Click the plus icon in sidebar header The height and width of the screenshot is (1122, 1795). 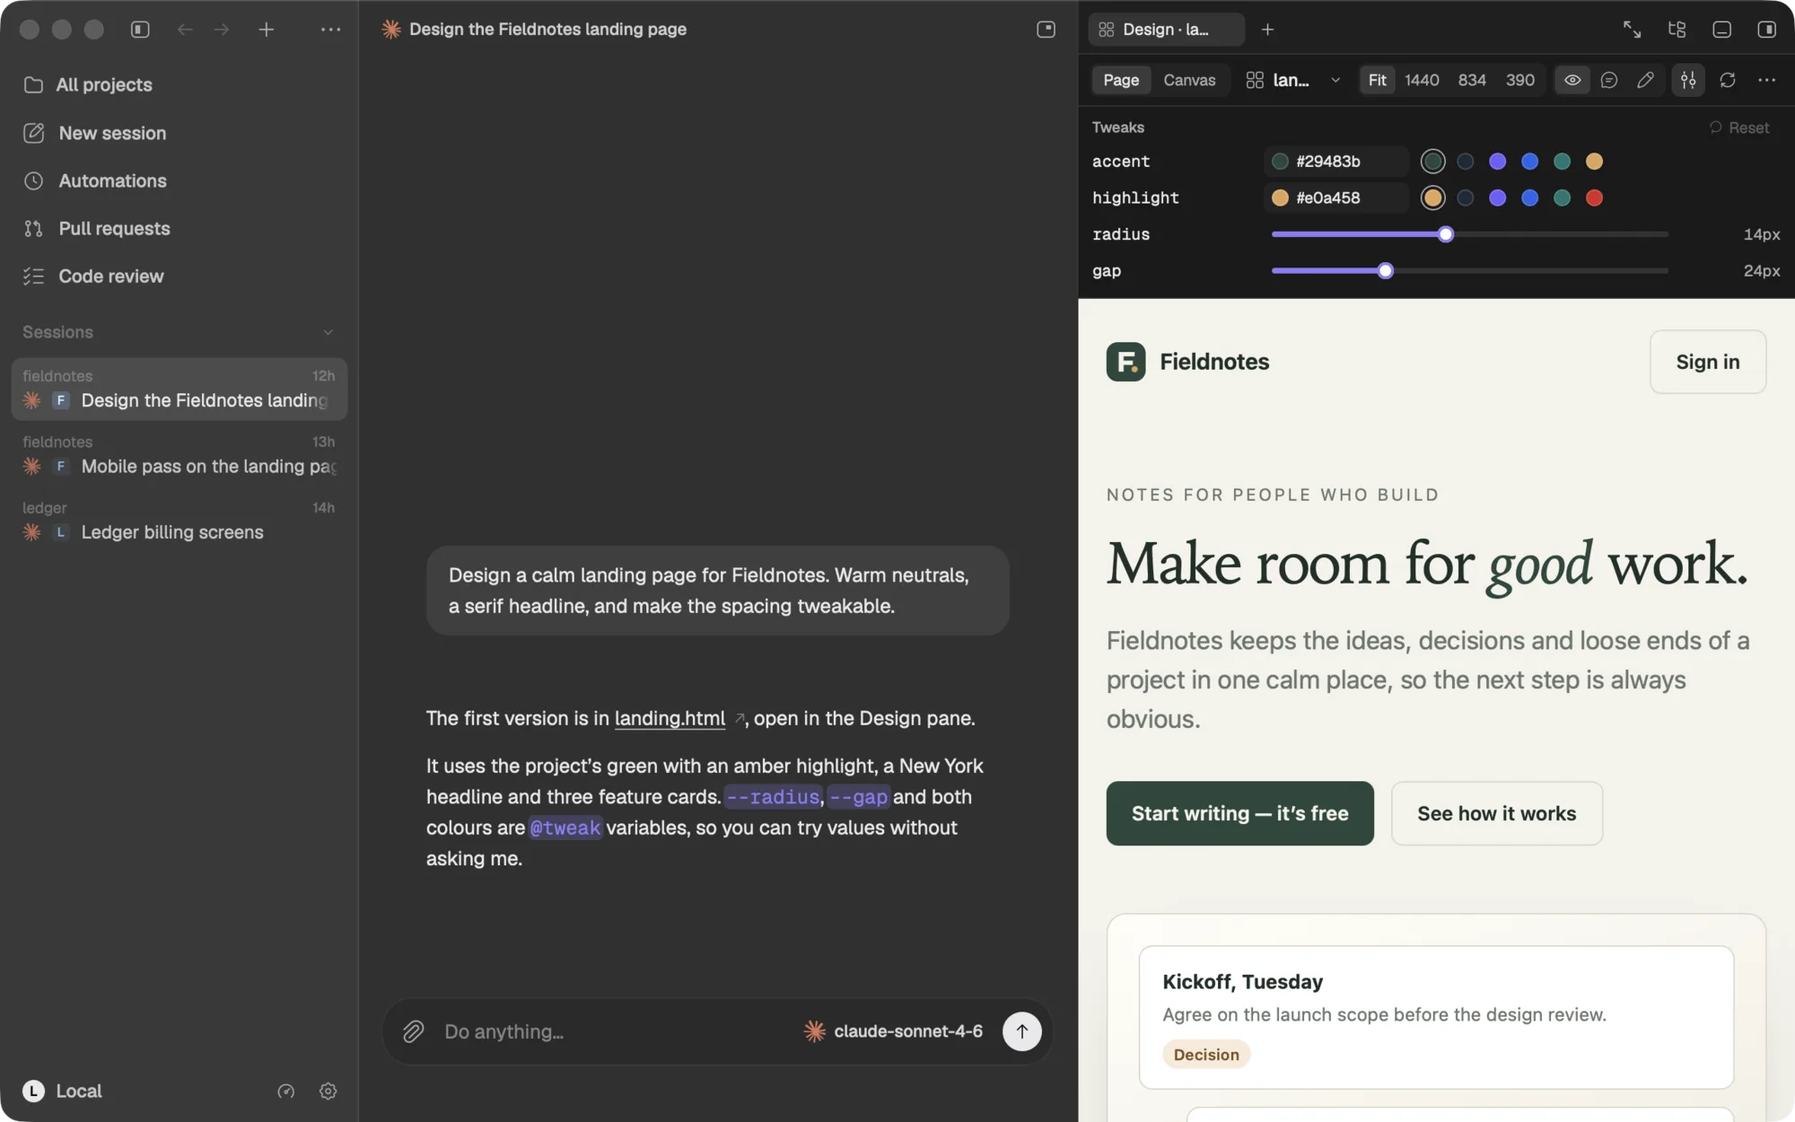click(267, 30)
